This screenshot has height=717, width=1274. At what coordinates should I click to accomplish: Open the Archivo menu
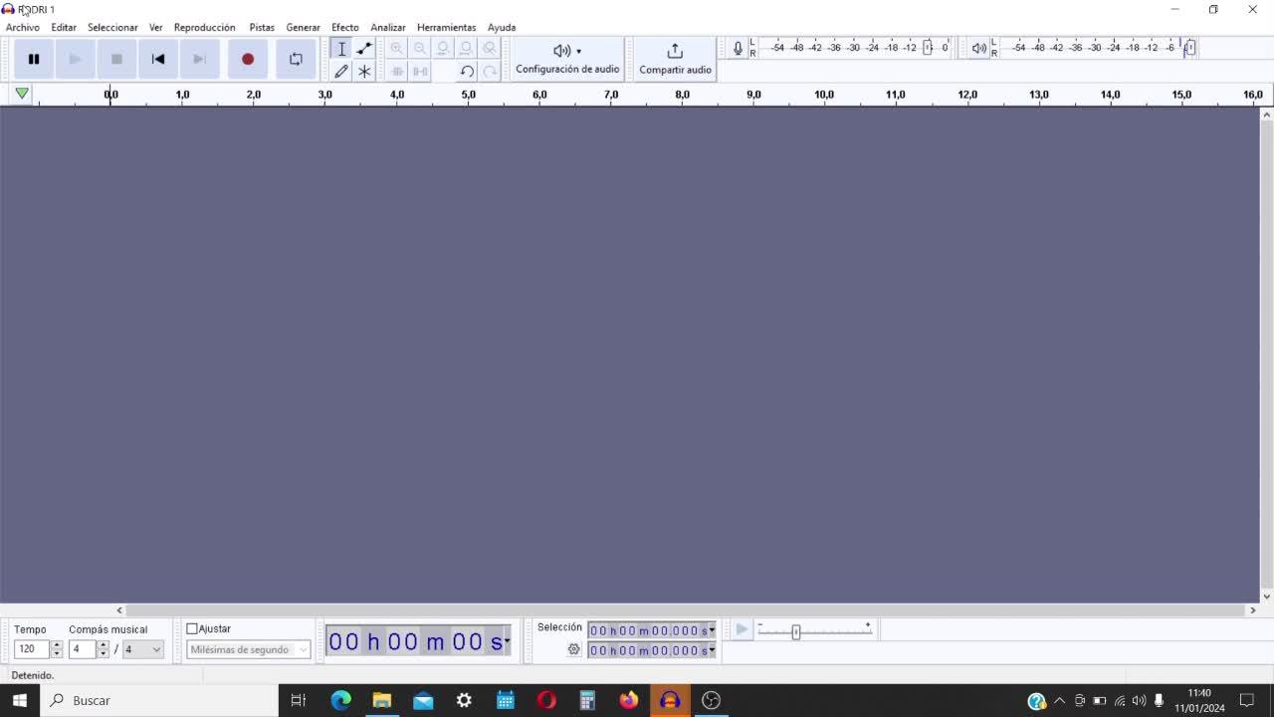[23, 28]
